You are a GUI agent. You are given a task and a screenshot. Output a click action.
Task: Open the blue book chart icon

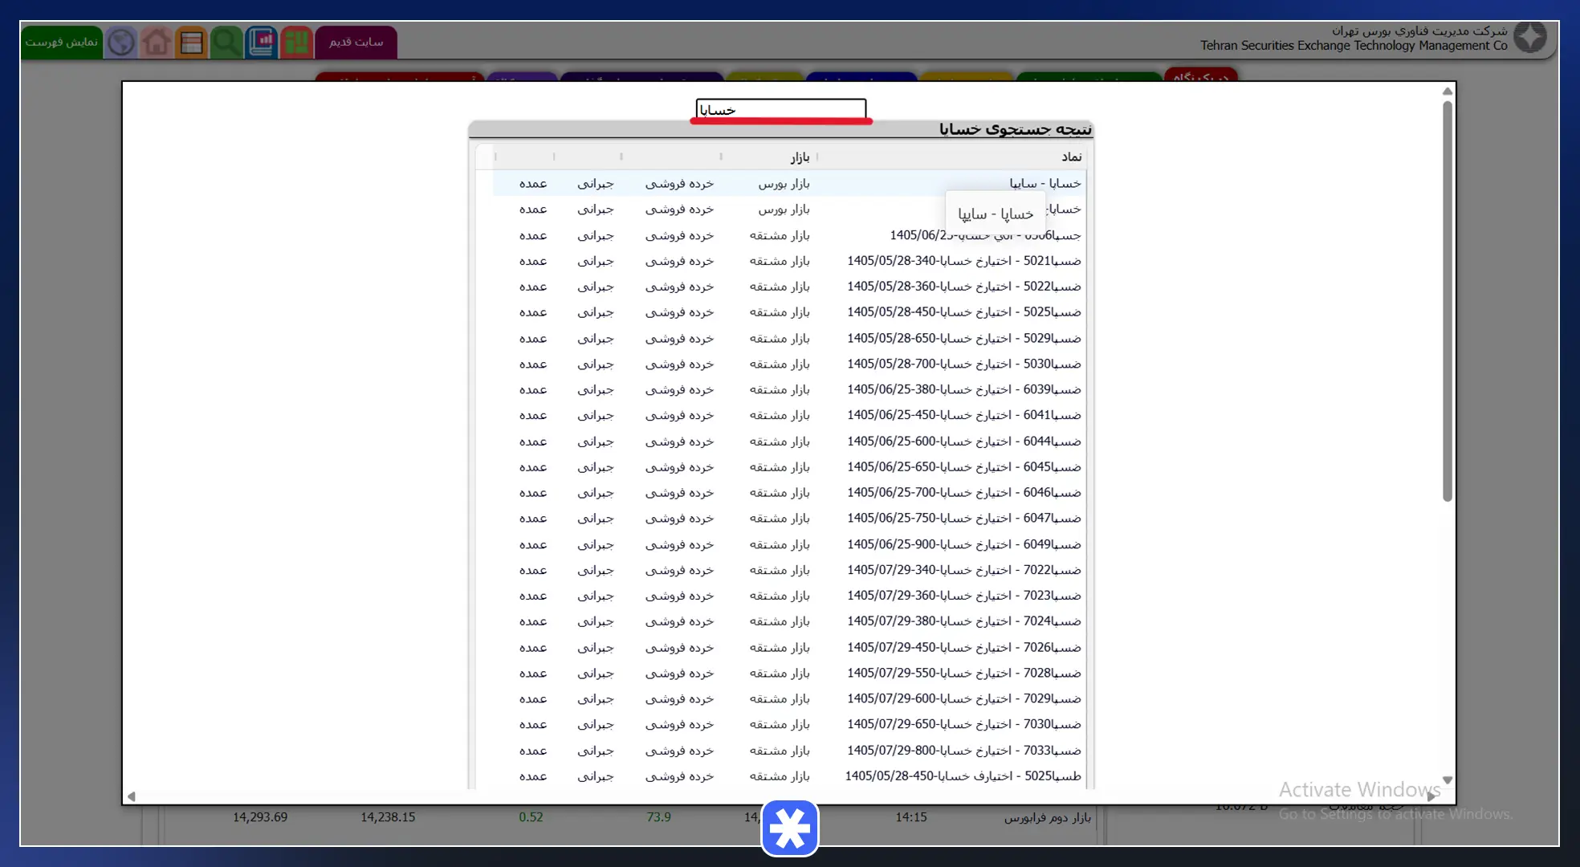262,42
